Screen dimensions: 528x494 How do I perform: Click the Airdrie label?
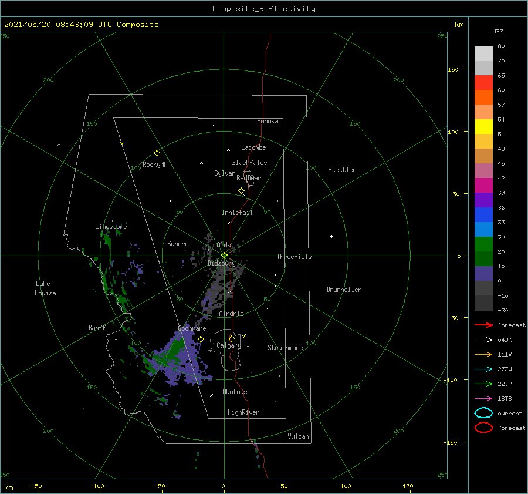pos(231,314)
